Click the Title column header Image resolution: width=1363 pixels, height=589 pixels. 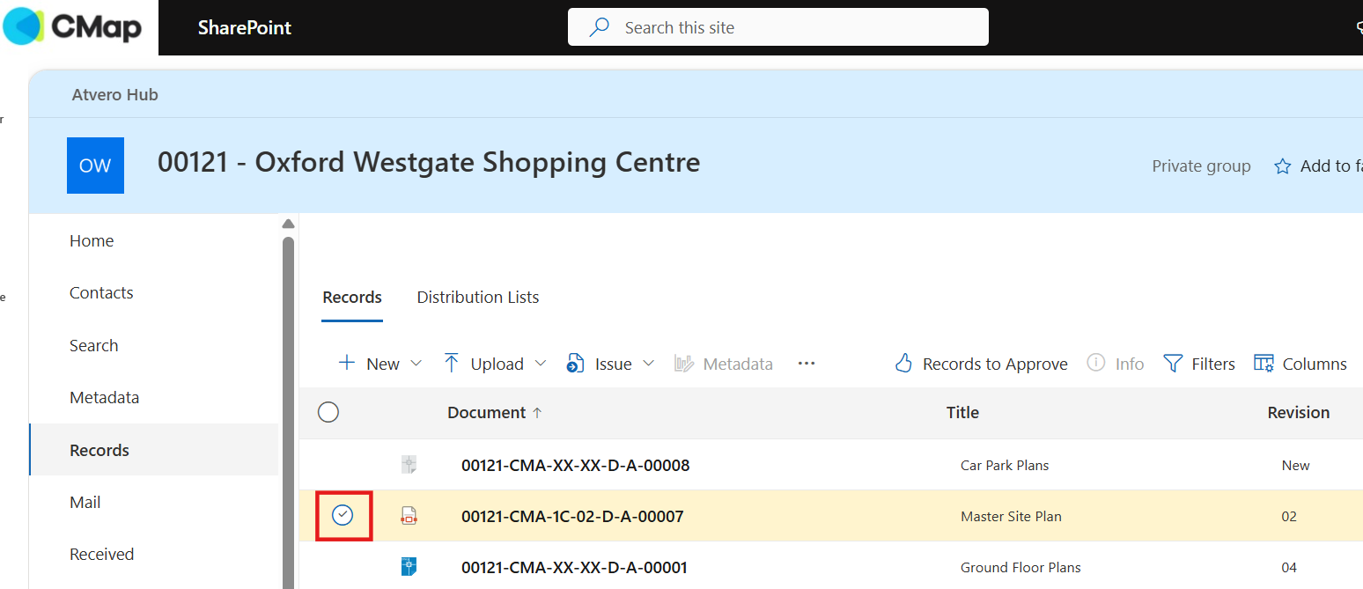tap(962, 412)
